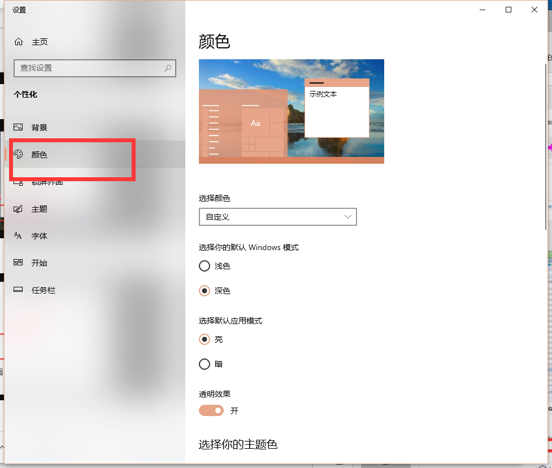
Task: Select the 浅色 Windows mode radio button
Action: (x=205, y=266)
